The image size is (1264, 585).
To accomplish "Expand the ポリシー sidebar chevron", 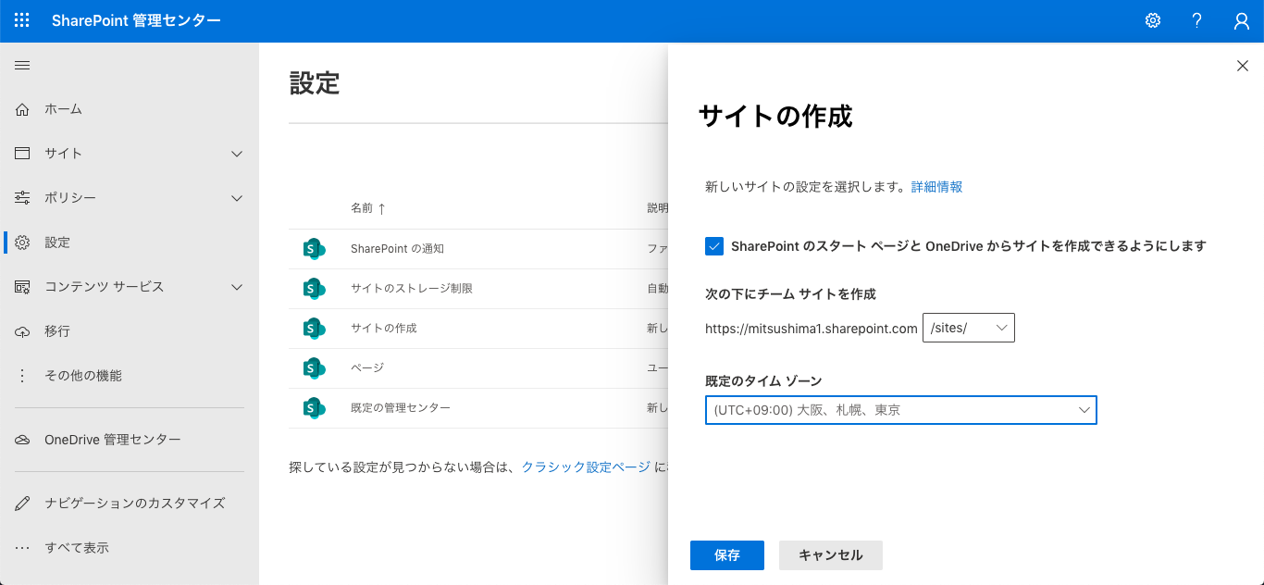I will [x=237, y=198].
